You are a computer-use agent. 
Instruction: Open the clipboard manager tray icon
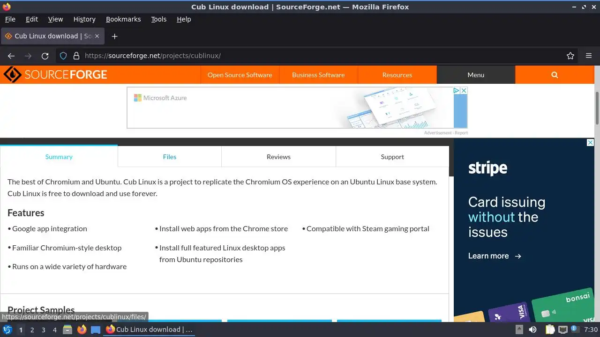(550, 330)
